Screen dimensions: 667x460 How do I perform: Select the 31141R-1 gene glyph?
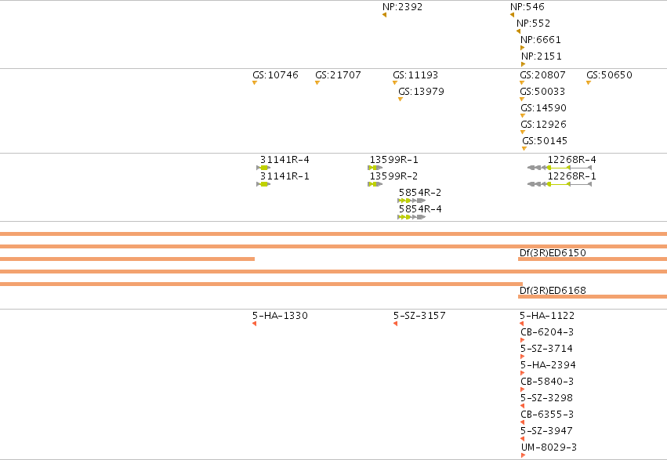point(263,184)
